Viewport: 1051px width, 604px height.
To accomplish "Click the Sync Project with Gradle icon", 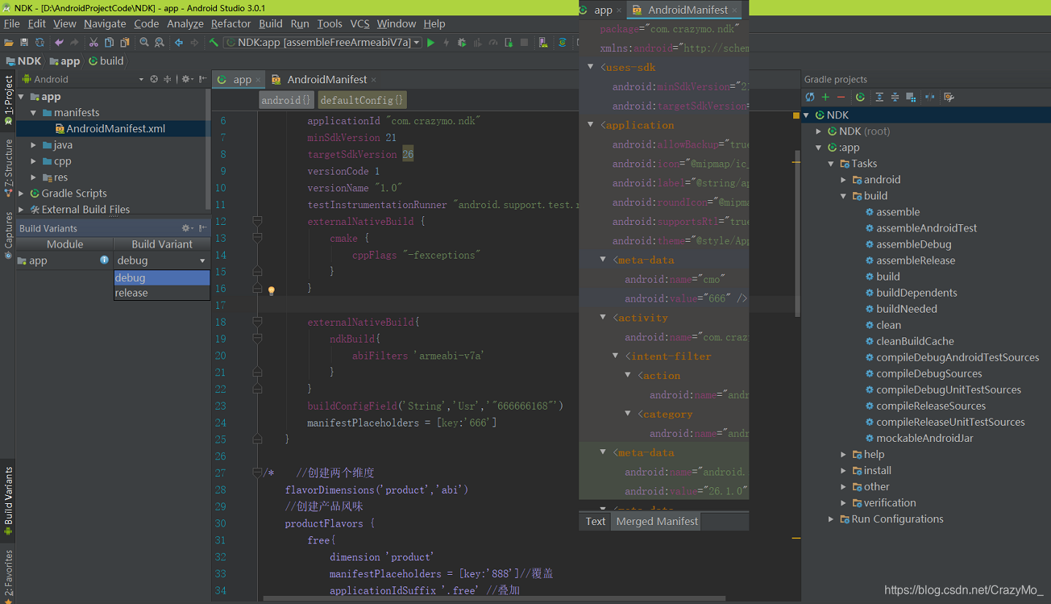I will pos(562,42).
